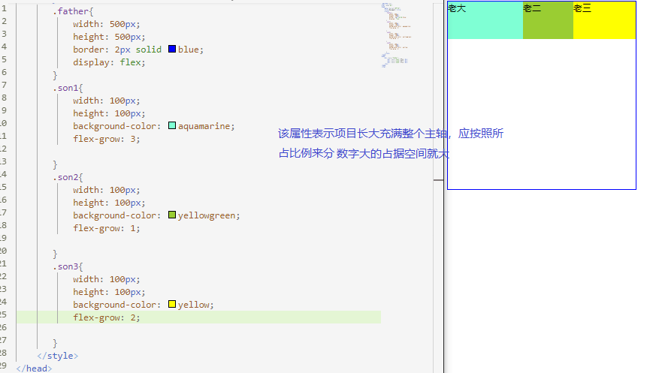Viewport: 659px width, 373px height.
Task: Click the yellow box labeled 老三
Action: (604, 20)
